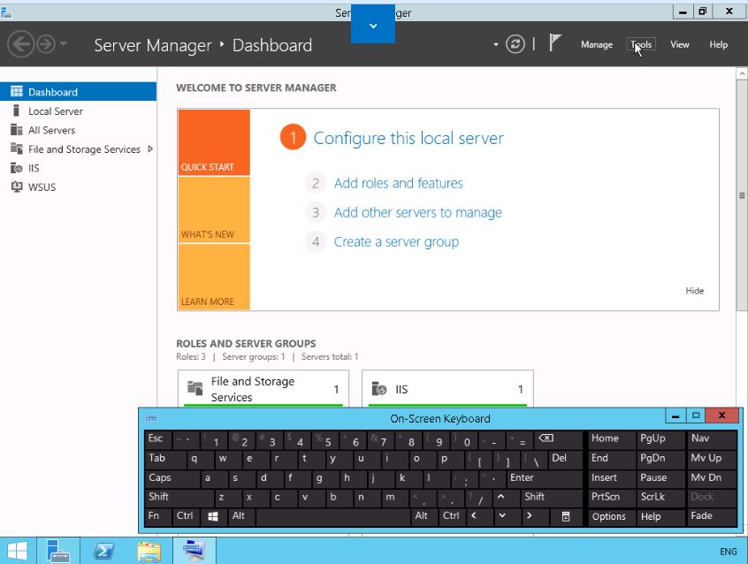Toggle left Alt key on keyboard

click(240, 515)
